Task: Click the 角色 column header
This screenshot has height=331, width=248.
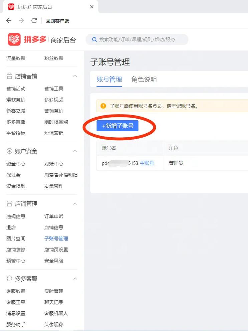Action: click(174, 148)
